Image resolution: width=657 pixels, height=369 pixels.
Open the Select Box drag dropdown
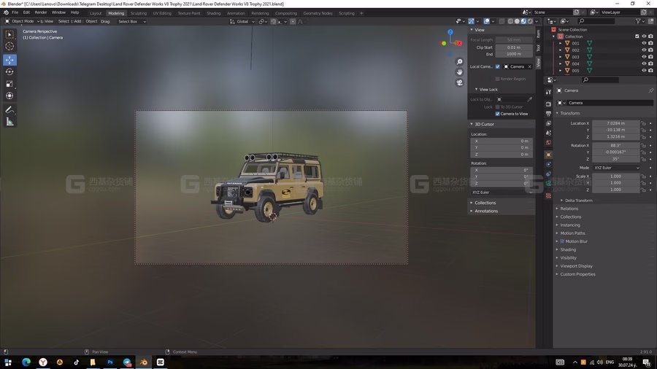point(131,21)
